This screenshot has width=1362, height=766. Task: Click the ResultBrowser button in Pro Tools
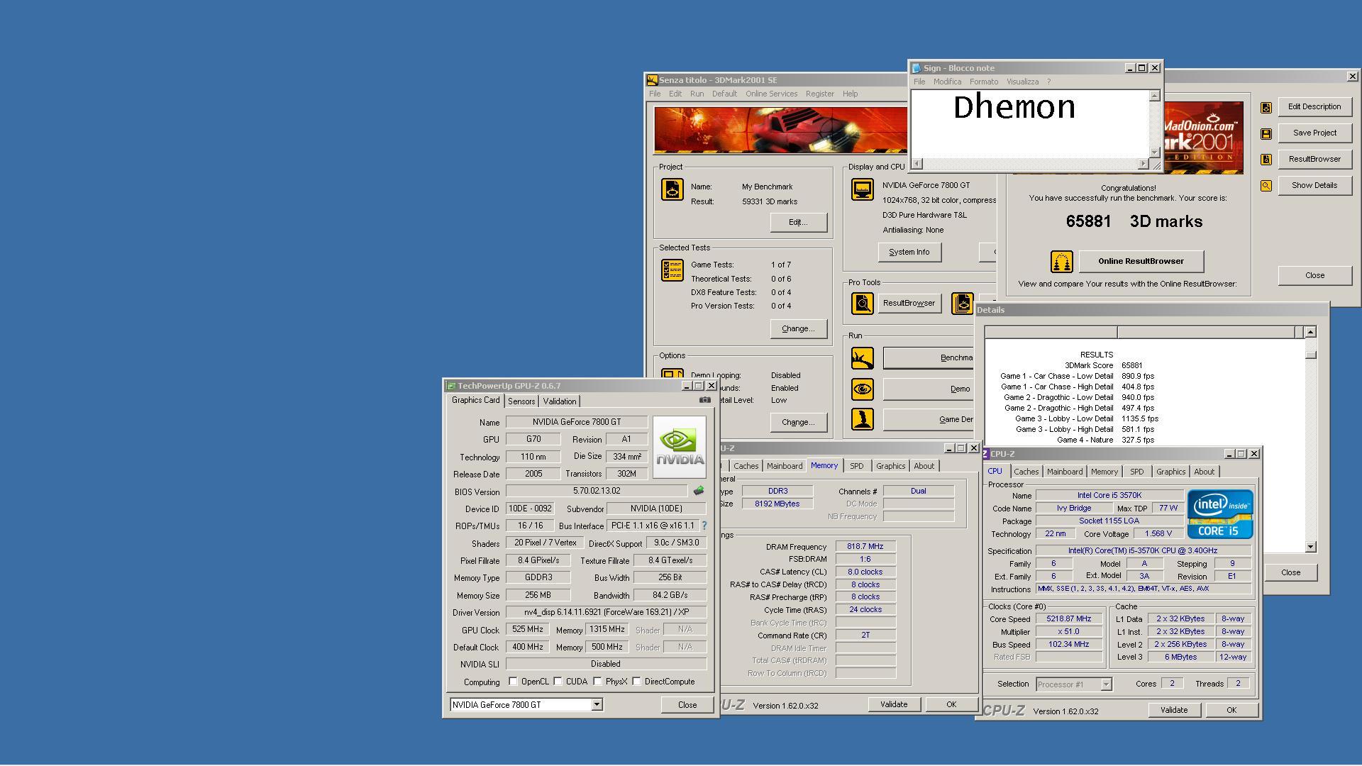[x=909, y=304]
